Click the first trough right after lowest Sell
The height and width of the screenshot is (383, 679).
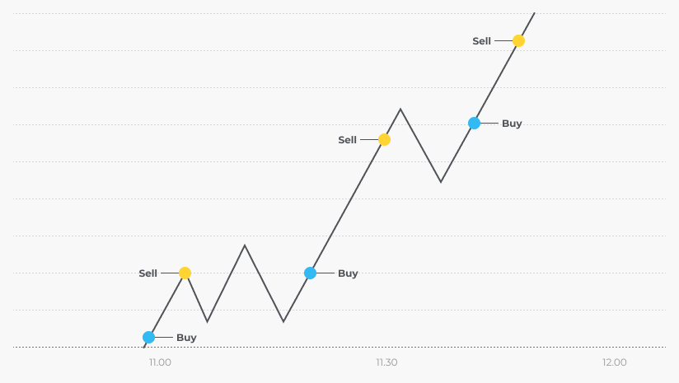click(208, 321)
